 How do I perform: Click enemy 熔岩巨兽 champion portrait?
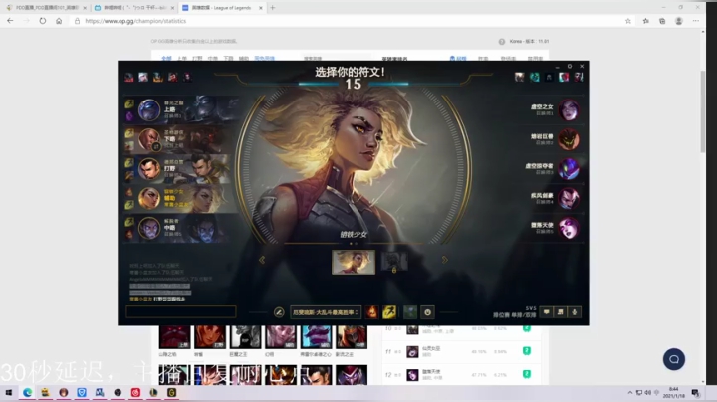click(569, 139)
